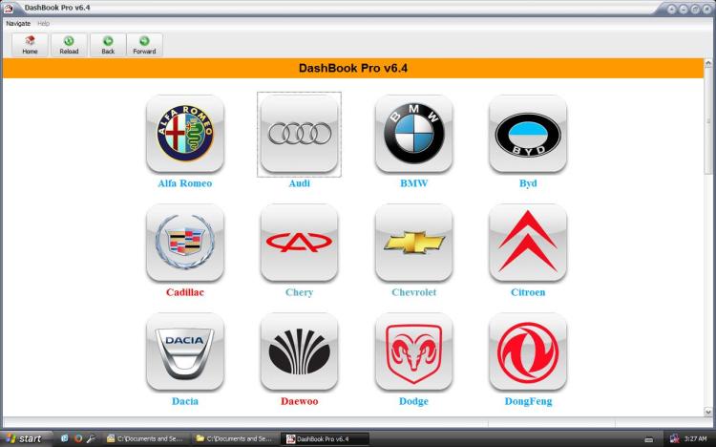The width and height of the screenshot is (716, 447).
Task: Select the Chevrolet bowtie icon
Action: click(x=413, y=243)
